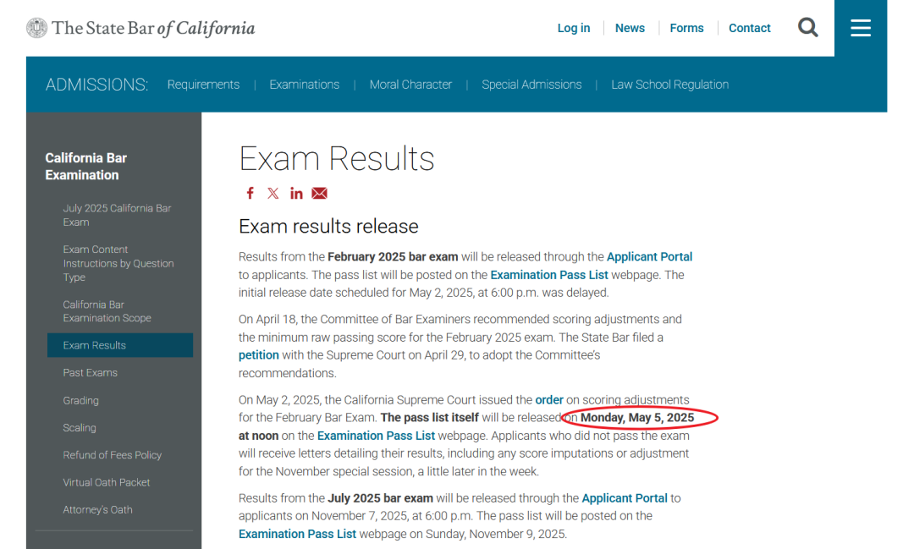This screenshot has width=914, height=549.
Task: Select Examinations in Admissions menu
Action: pos(305,85)
